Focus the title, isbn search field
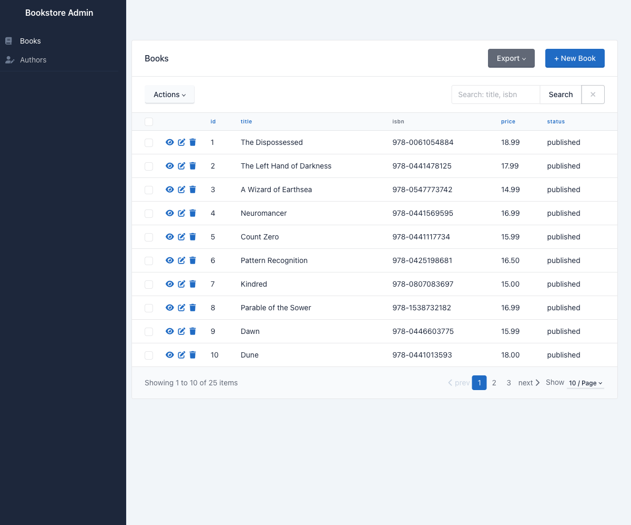The image size is (631, 525). (496, 94)
